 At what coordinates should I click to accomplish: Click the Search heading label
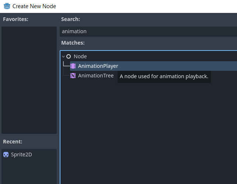[70, 19]
